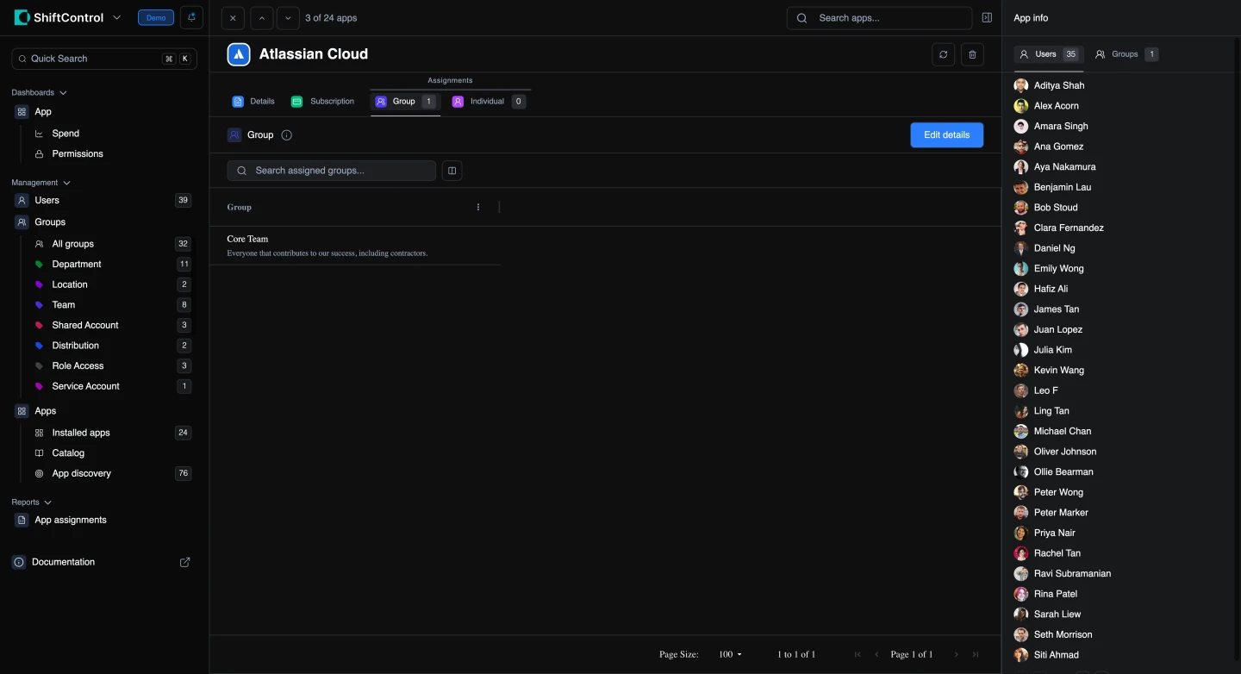Switch to the Details tab
1241x674 pixels.
tap(253, 102)
